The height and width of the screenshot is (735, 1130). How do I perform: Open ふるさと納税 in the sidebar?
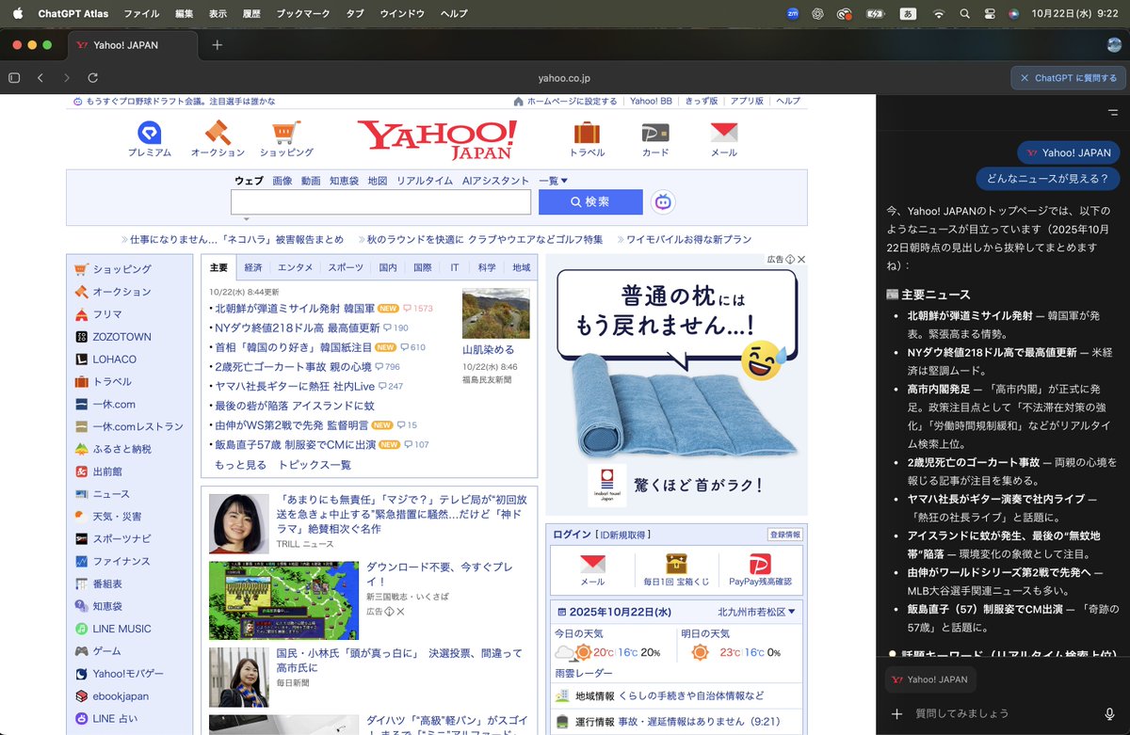(121, 449)
